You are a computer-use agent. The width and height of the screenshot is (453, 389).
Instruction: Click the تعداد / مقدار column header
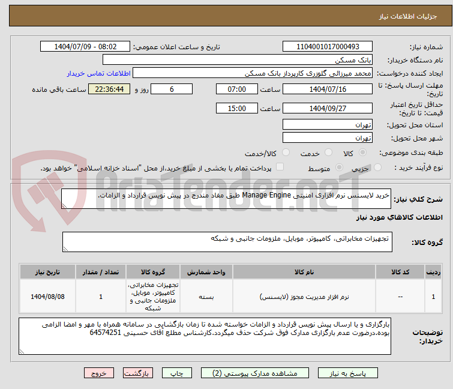click(x=101, y=272)
